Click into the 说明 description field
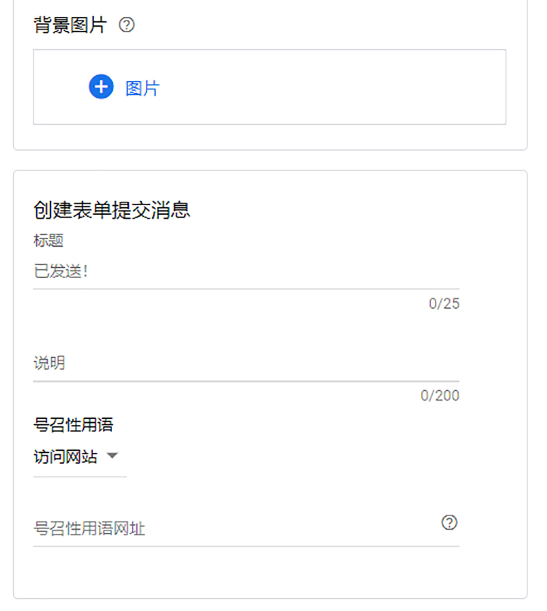The width and height of the screenshot is (547, 611). click(246, 364)
